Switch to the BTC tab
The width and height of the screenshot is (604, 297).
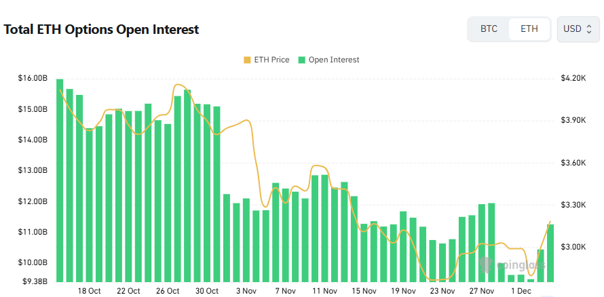489,29
